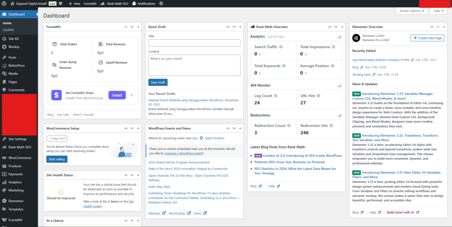Collapse the WooCommerce Setup widget

coord(138,128)
